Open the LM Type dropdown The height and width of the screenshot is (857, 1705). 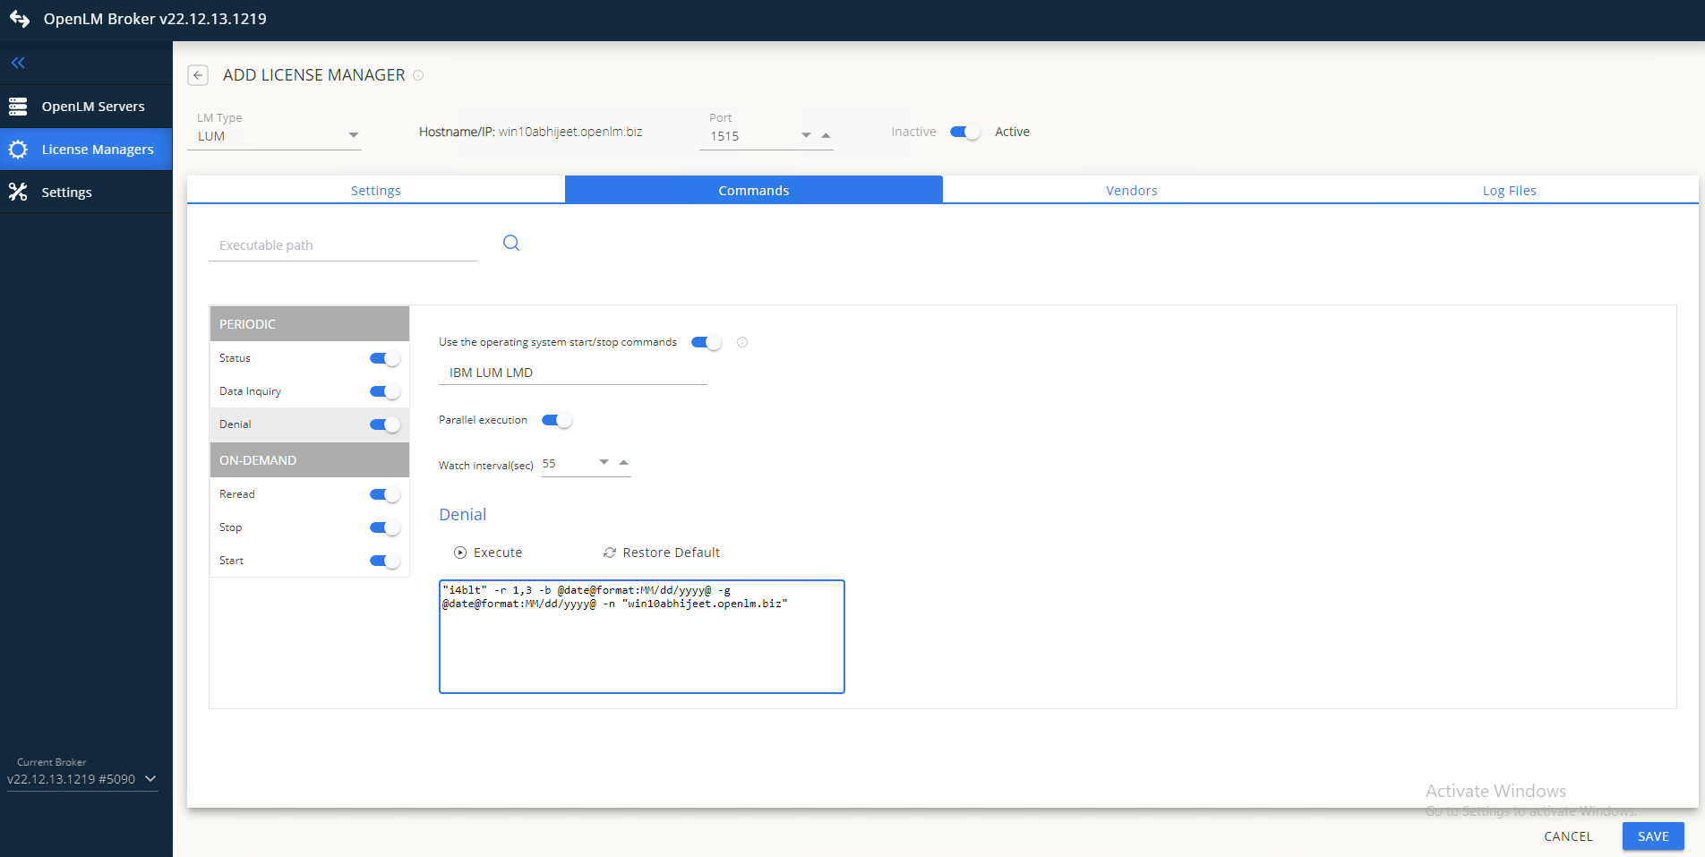[x=353, y=134]
